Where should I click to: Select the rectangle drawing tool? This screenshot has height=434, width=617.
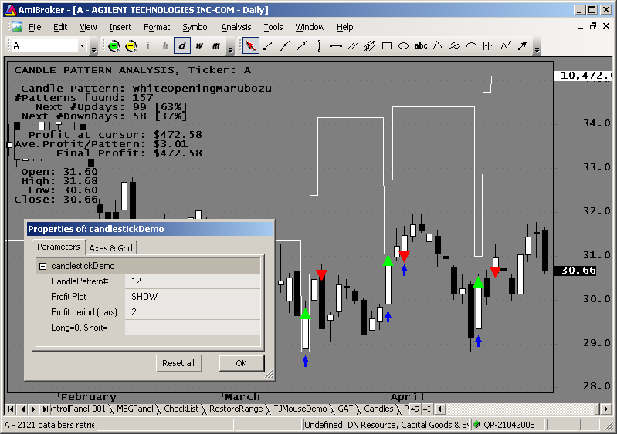coord(387,45)
